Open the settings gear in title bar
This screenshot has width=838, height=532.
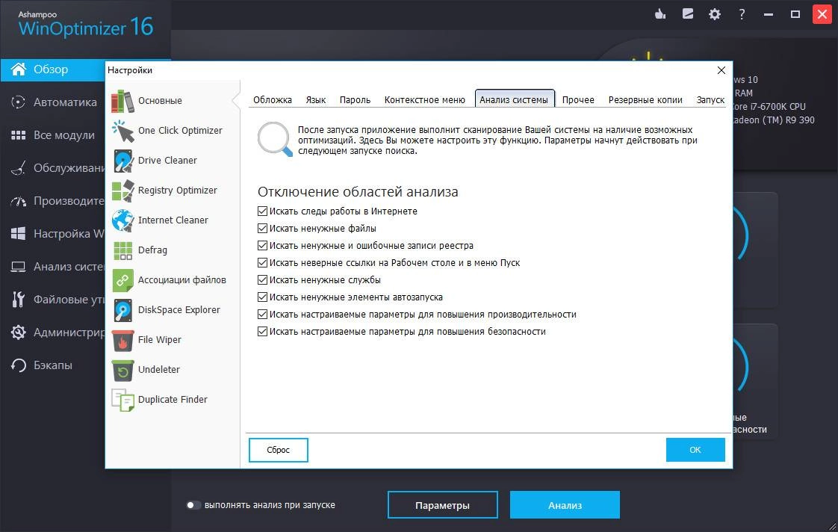pyautogui.click(x=715, y=14)
